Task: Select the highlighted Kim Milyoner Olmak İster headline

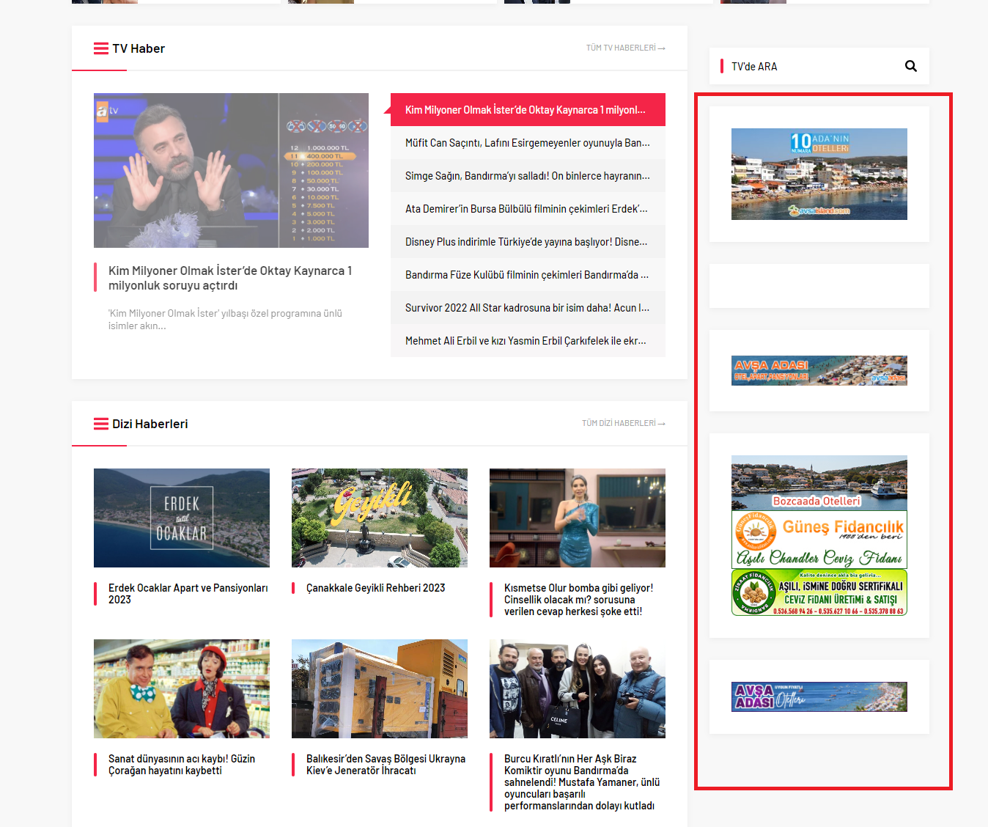Action: pos(527,110)
